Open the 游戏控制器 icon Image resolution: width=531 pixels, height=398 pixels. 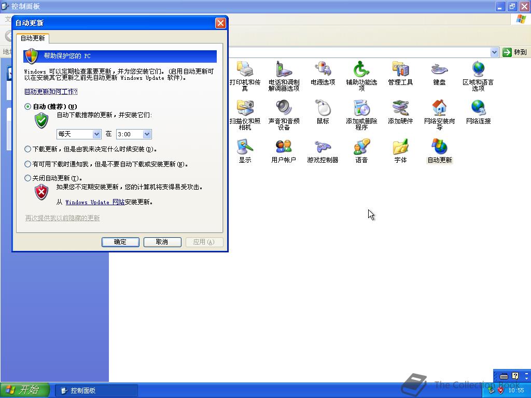[x=323, y=151]
